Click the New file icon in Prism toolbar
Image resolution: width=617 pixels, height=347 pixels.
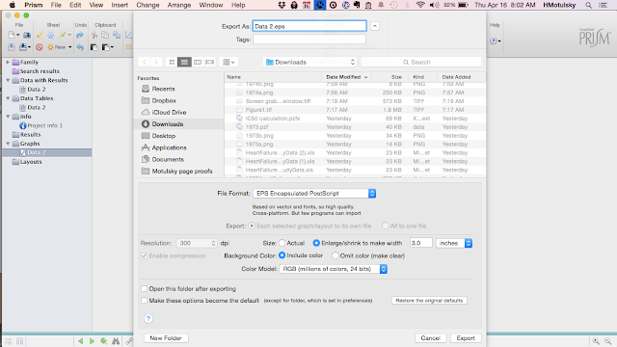coord(12,35)
